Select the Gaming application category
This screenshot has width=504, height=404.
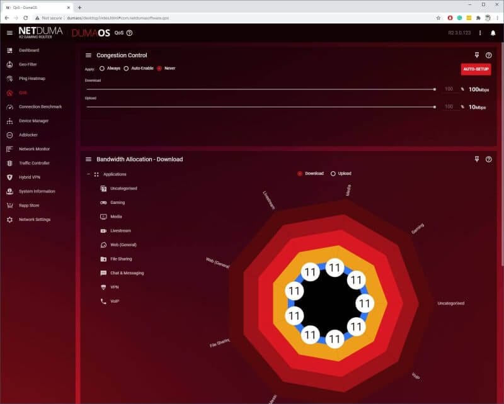[117, 203]
